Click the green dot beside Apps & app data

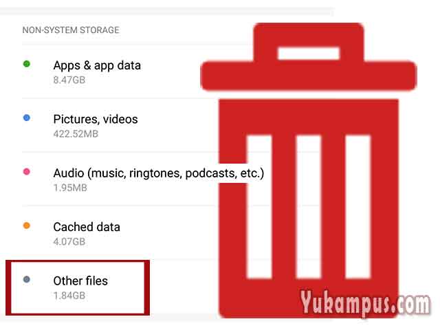(x=27, y=64)
